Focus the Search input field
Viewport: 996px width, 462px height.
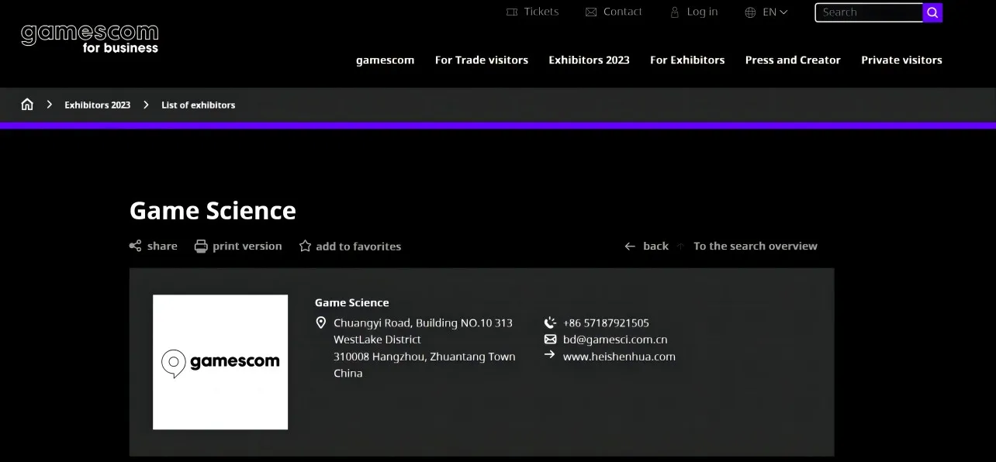pos(869,12)
